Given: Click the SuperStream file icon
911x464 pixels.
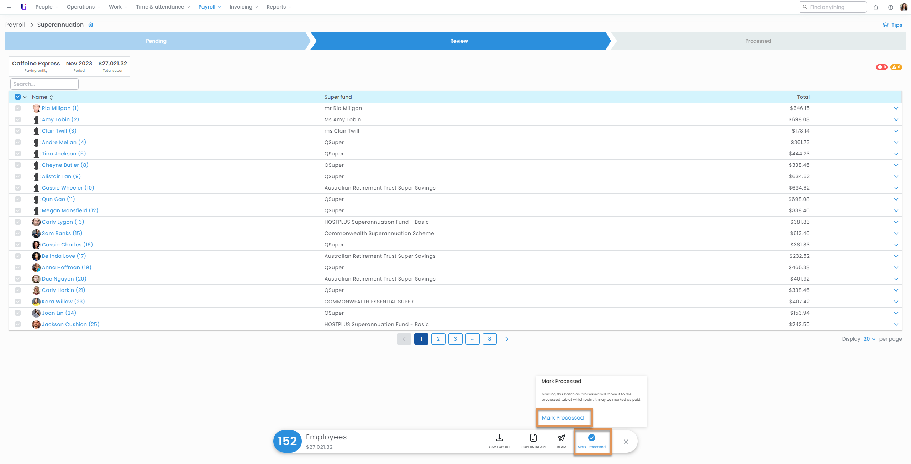Looking at the screenshot, I should (x=533, y=438).
